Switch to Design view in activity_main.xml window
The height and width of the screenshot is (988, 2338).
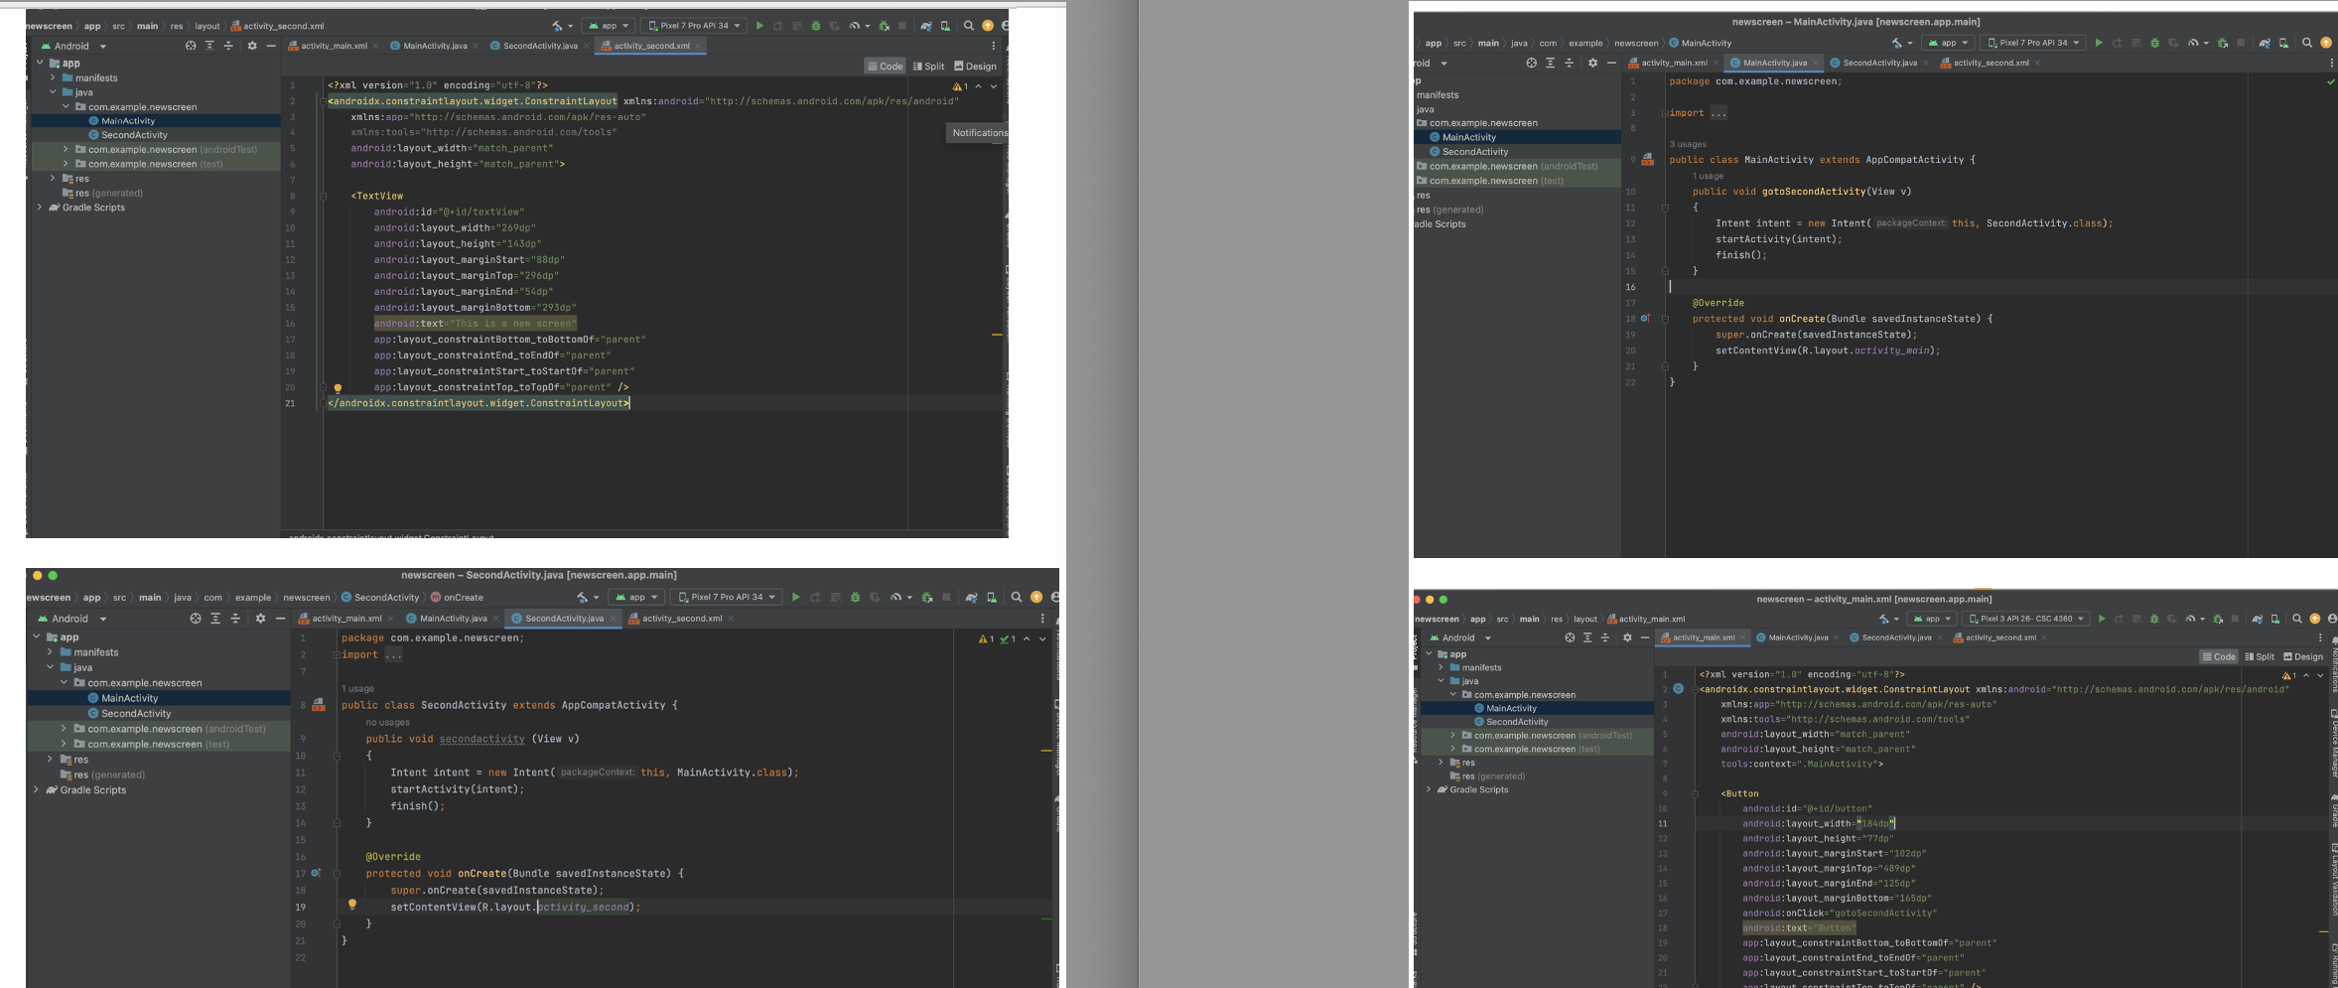(2303, 656)
